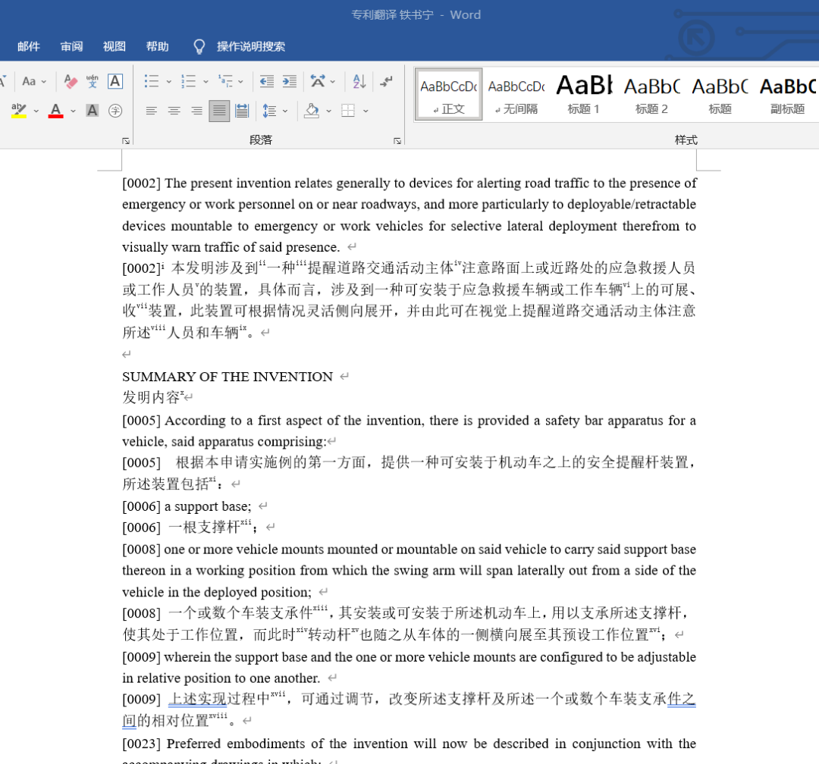The image size is (819, 764).
Task: Expand the numbering dropdown arrow
Action: 206,81
